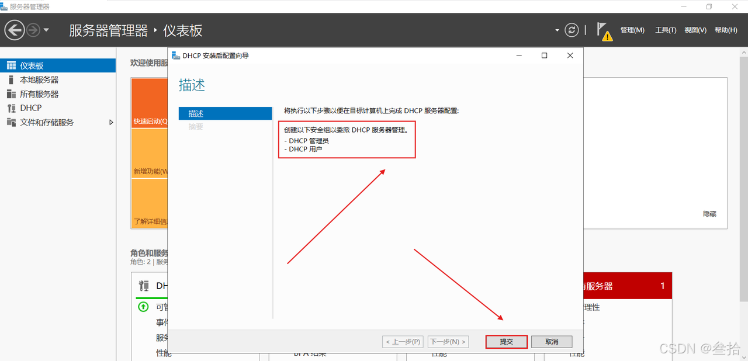Close the DHCP 安装后配置向导 dialog
The width and height of the screenshot is (748, 361).
[570, 55]
